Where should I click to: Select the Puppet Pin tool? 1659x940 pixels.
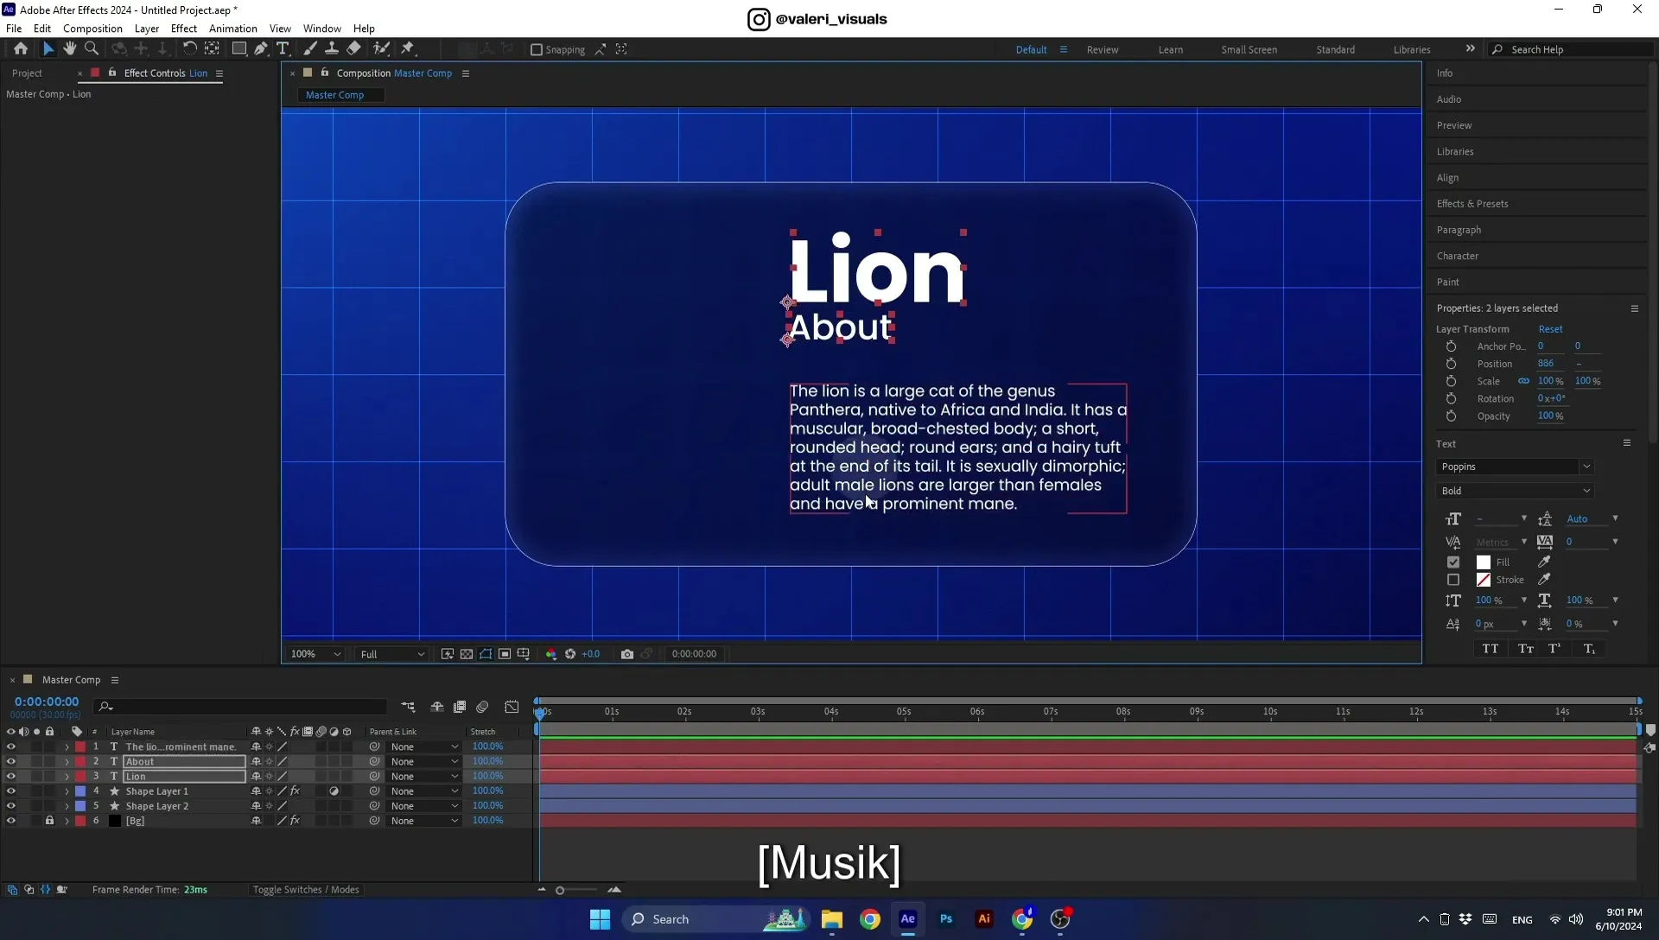408,49
